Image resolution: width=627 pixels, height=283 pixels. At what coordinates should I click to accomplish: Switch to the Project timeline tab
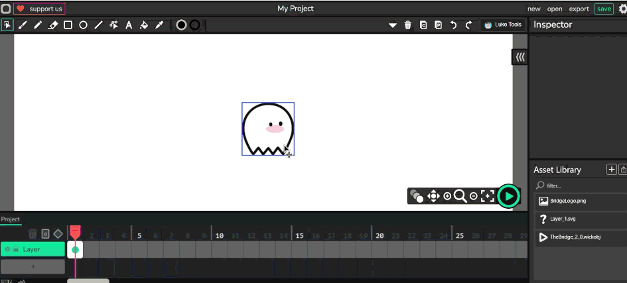click(x=11, y=219)
